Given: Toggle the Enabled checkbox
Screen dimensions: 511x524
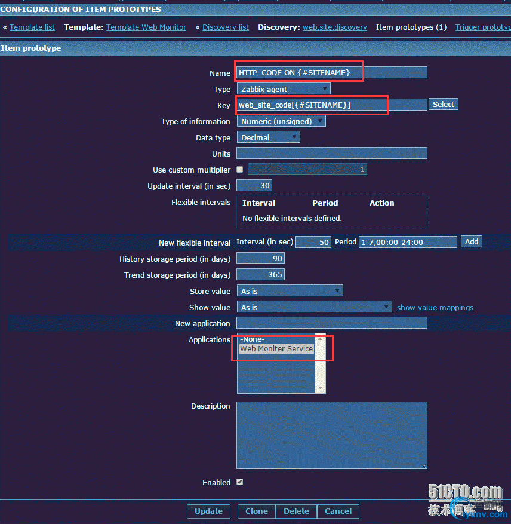Looking at the screenshot, I should [240, 482].
